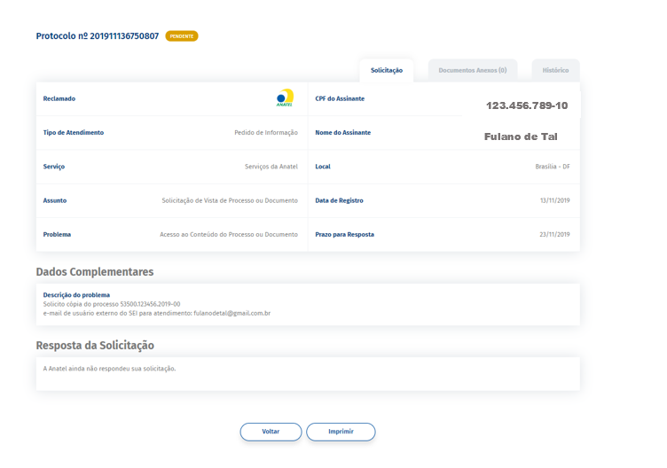Switch to the Solicitação tab
667x468 pixels.
[387, 71]
